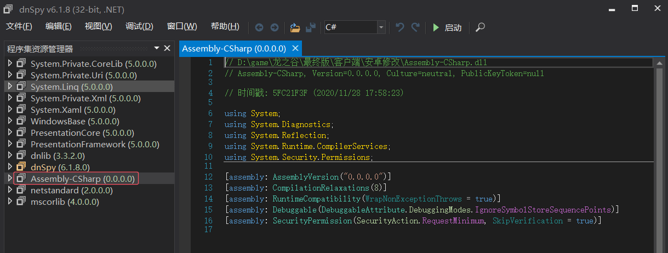This screenshot has width=668, height=253.
Task: Expand the mscorlib tree node
Action: [9, 202]
